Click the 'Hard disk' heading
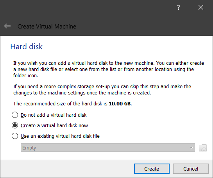 (27, 46)
